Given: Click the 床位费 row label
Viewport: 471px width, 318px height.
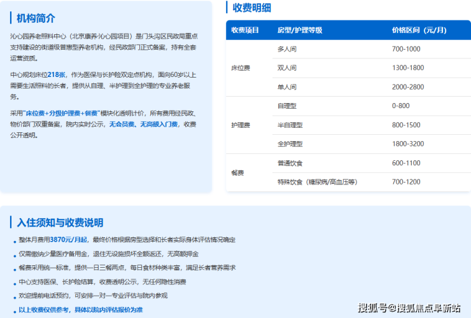Looking at the screenshot, I should (x=241, y=68).
